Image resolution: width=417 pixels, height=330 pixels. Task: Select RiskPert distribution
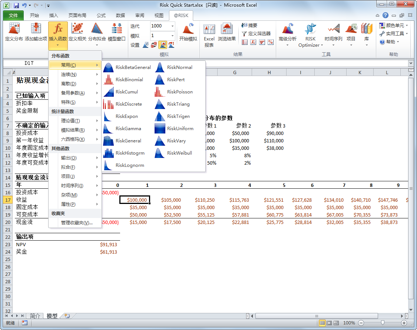[170, 80]
